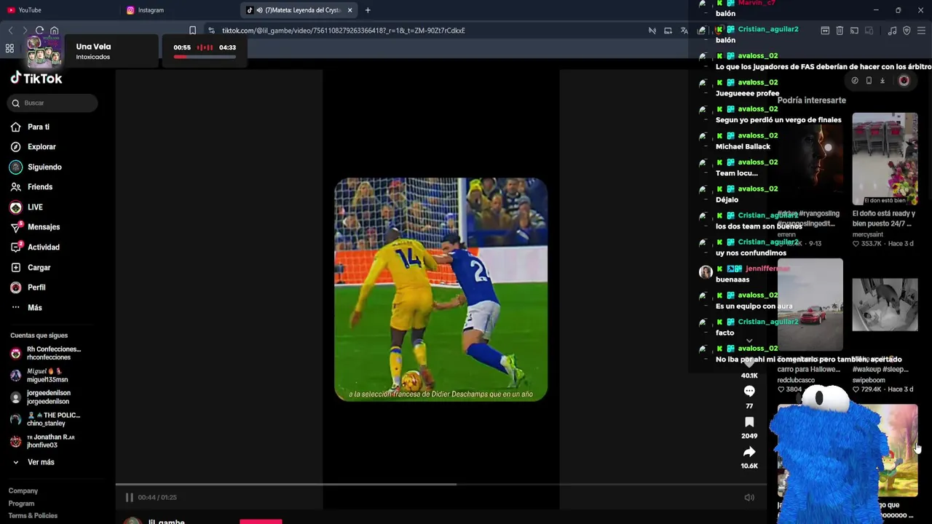
Task: Open the Una Vela album art
Action: tap(44, 51)
